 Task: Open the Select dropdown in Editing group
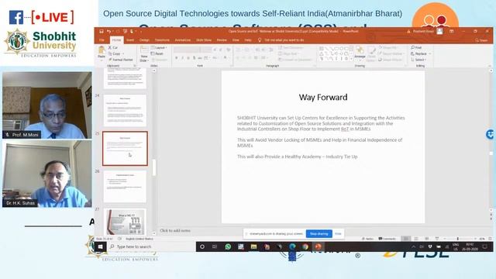point(418,60)
